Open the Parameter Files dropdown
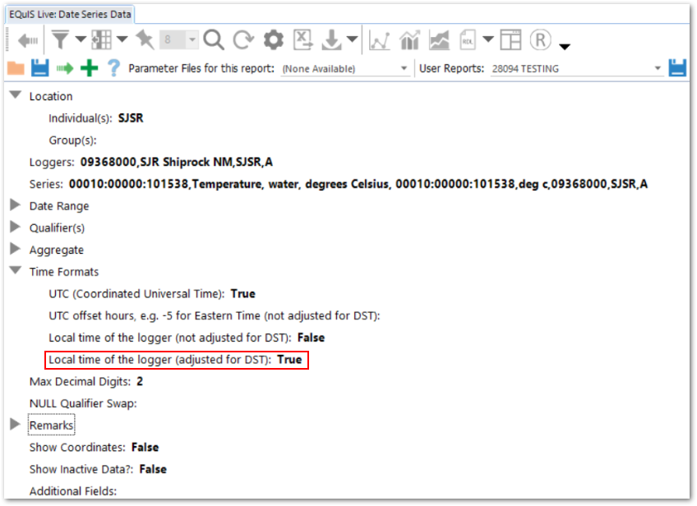 pos(404,69)
